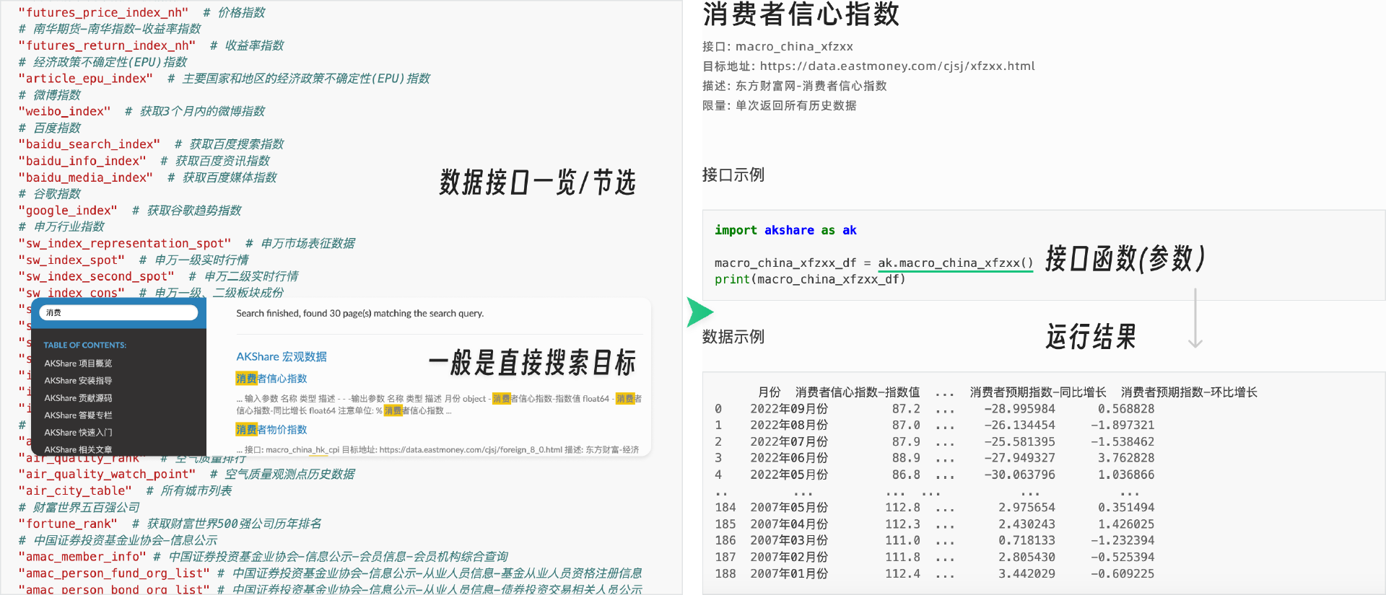Click the 月份 column header in the output
The height and width of the screenshot is (595, 1386).
click(770, 392)
